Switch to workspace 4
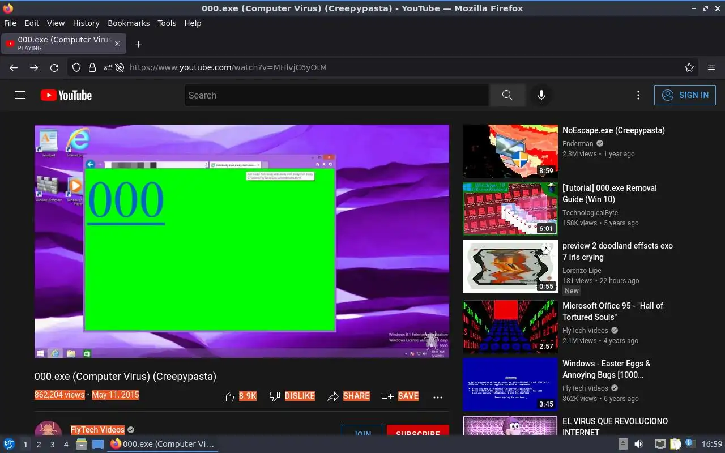 (x=66, y=445)
